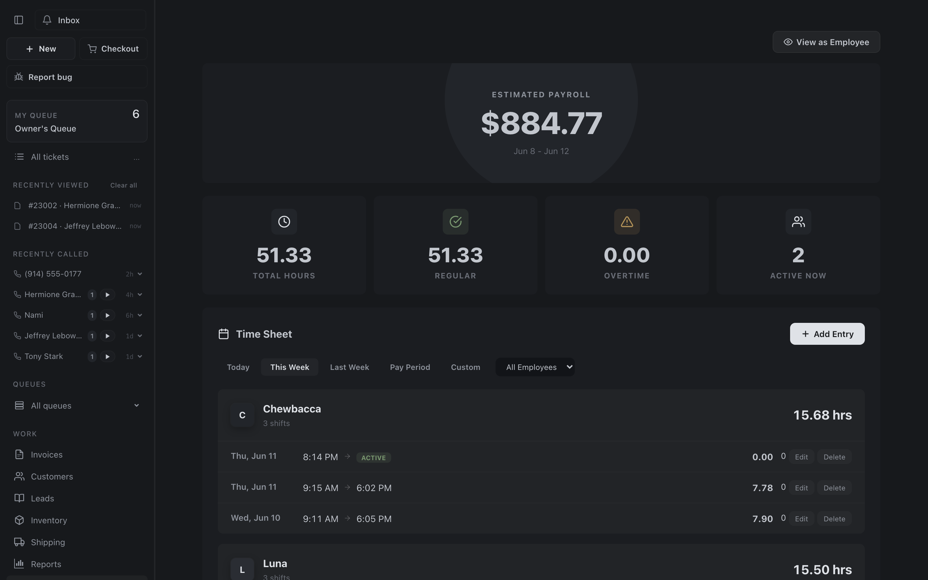This screenshot has width=928, height=580.
Task: Open the Leads section
Action: [x=77, y=498]
